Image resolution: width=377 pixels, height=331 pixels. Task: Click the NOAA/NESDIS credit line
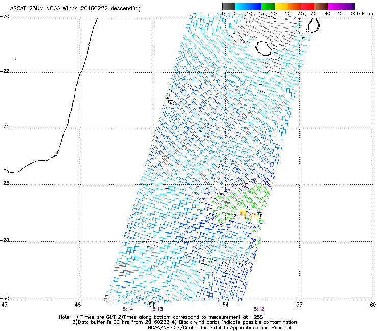pos(220,328)
